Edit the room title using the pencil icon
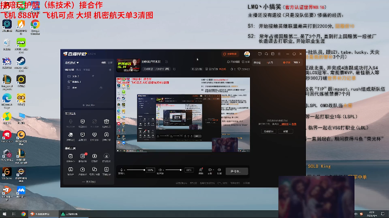Screen dimensions: 389x218 pos(166,62)
